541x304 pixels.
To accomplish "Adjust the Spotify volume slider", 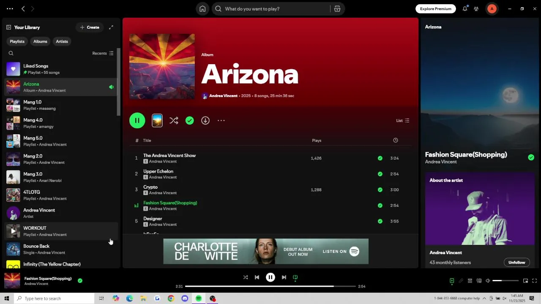I will click(505, 281).
